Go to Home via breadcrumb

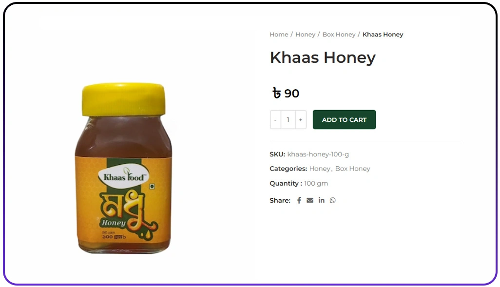coord(279,35)
